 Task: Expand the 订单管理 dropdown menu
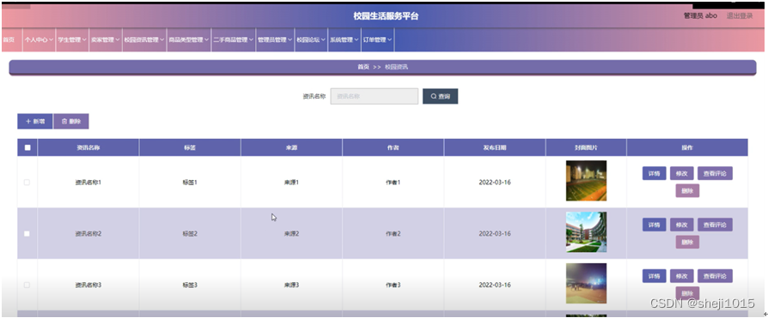[x=377, y=40]
